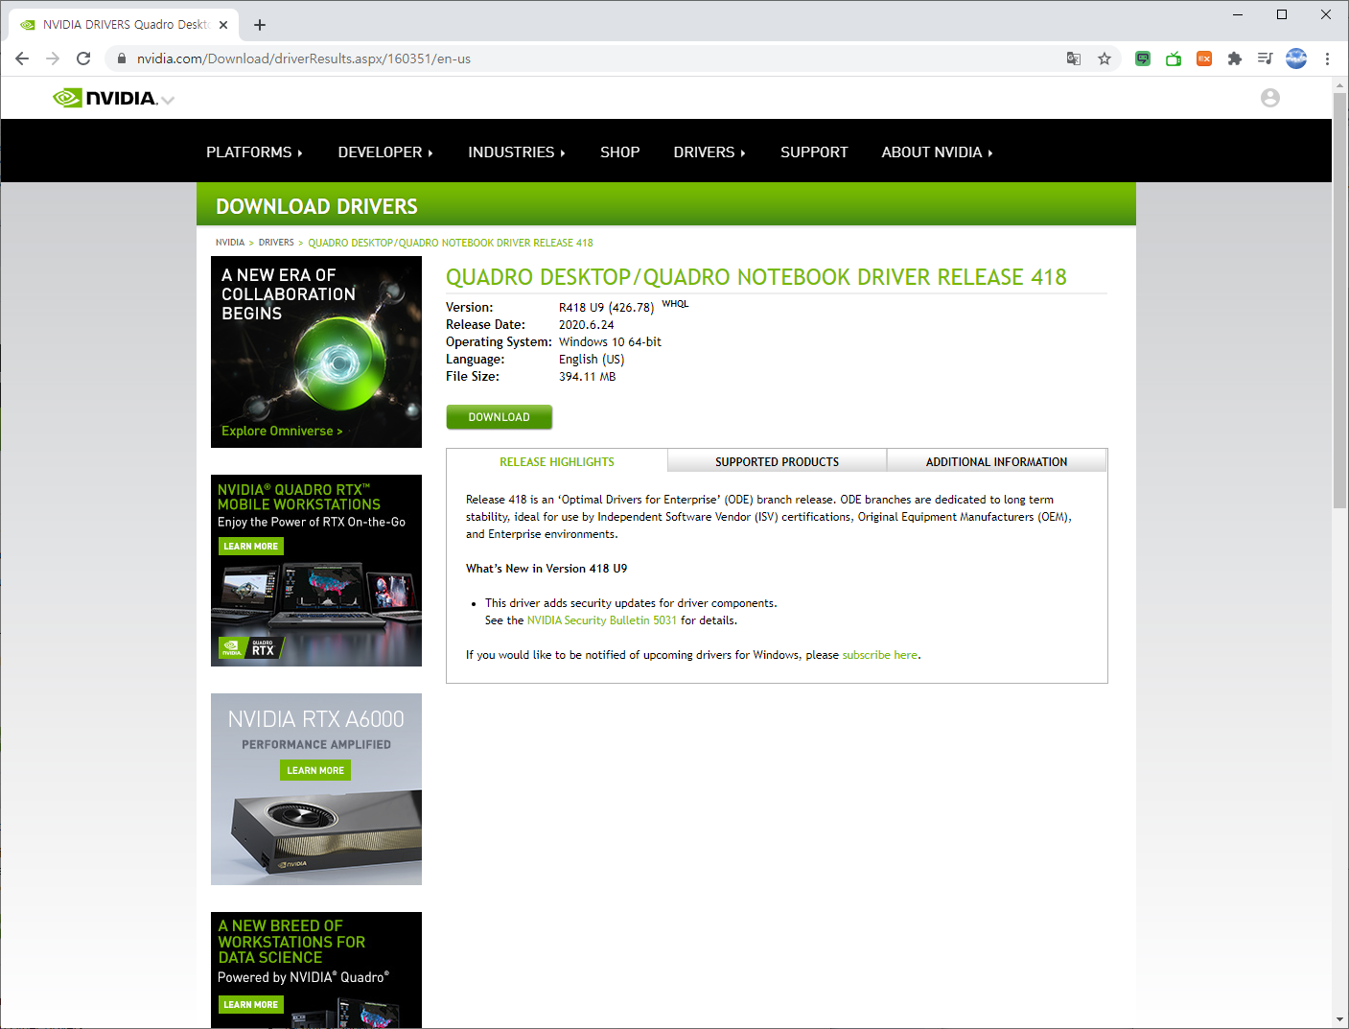Image resolution: width=1349 pixels, height=1029 pixels.
Task: Click the subscribe here link
Action: [x=880, y=655]
